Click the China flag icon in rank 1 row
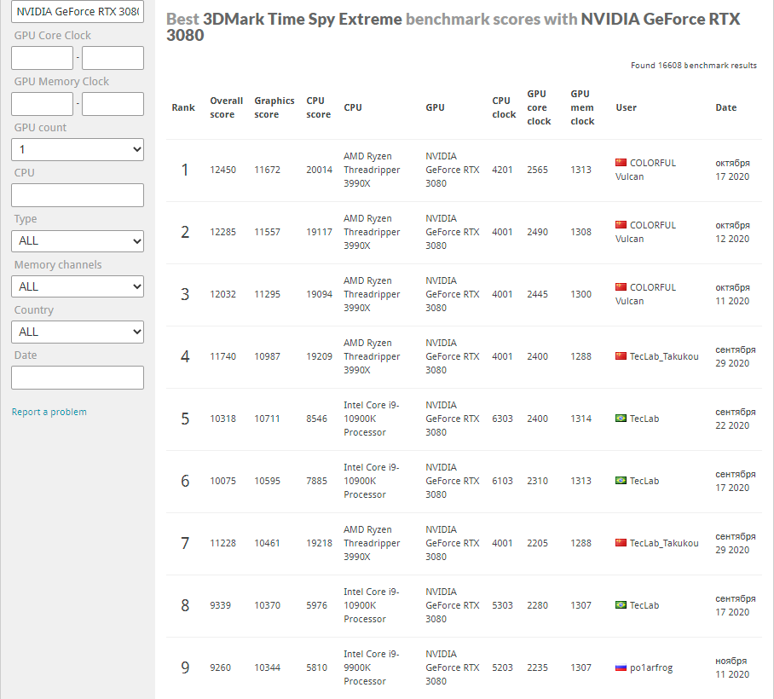The image size is (774, 699). click(x=621, y=163)
